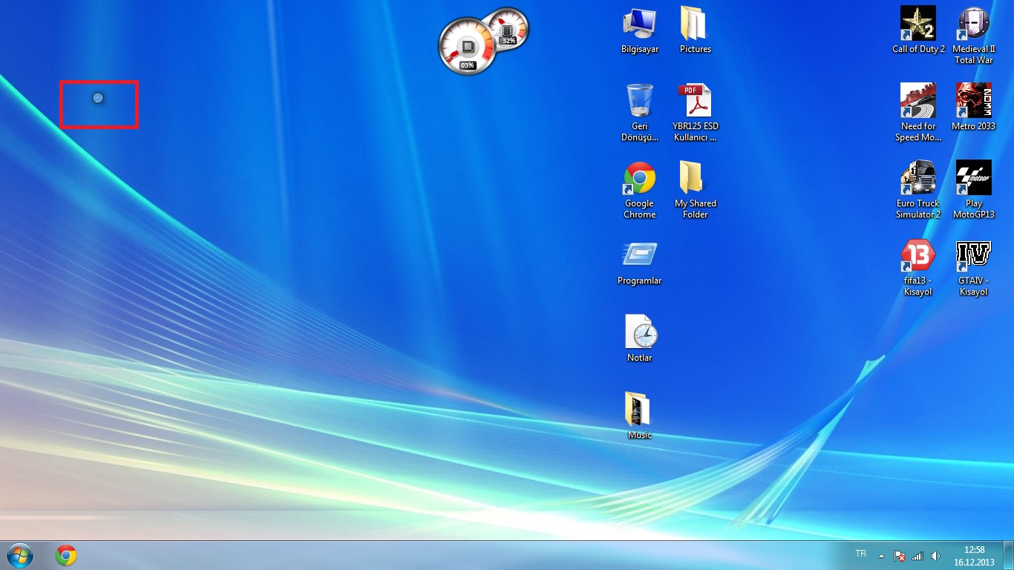Viewport: 1014px width, 570px height.
Task: Click the CPU meter gadget dial
Action: coord(467,46)
